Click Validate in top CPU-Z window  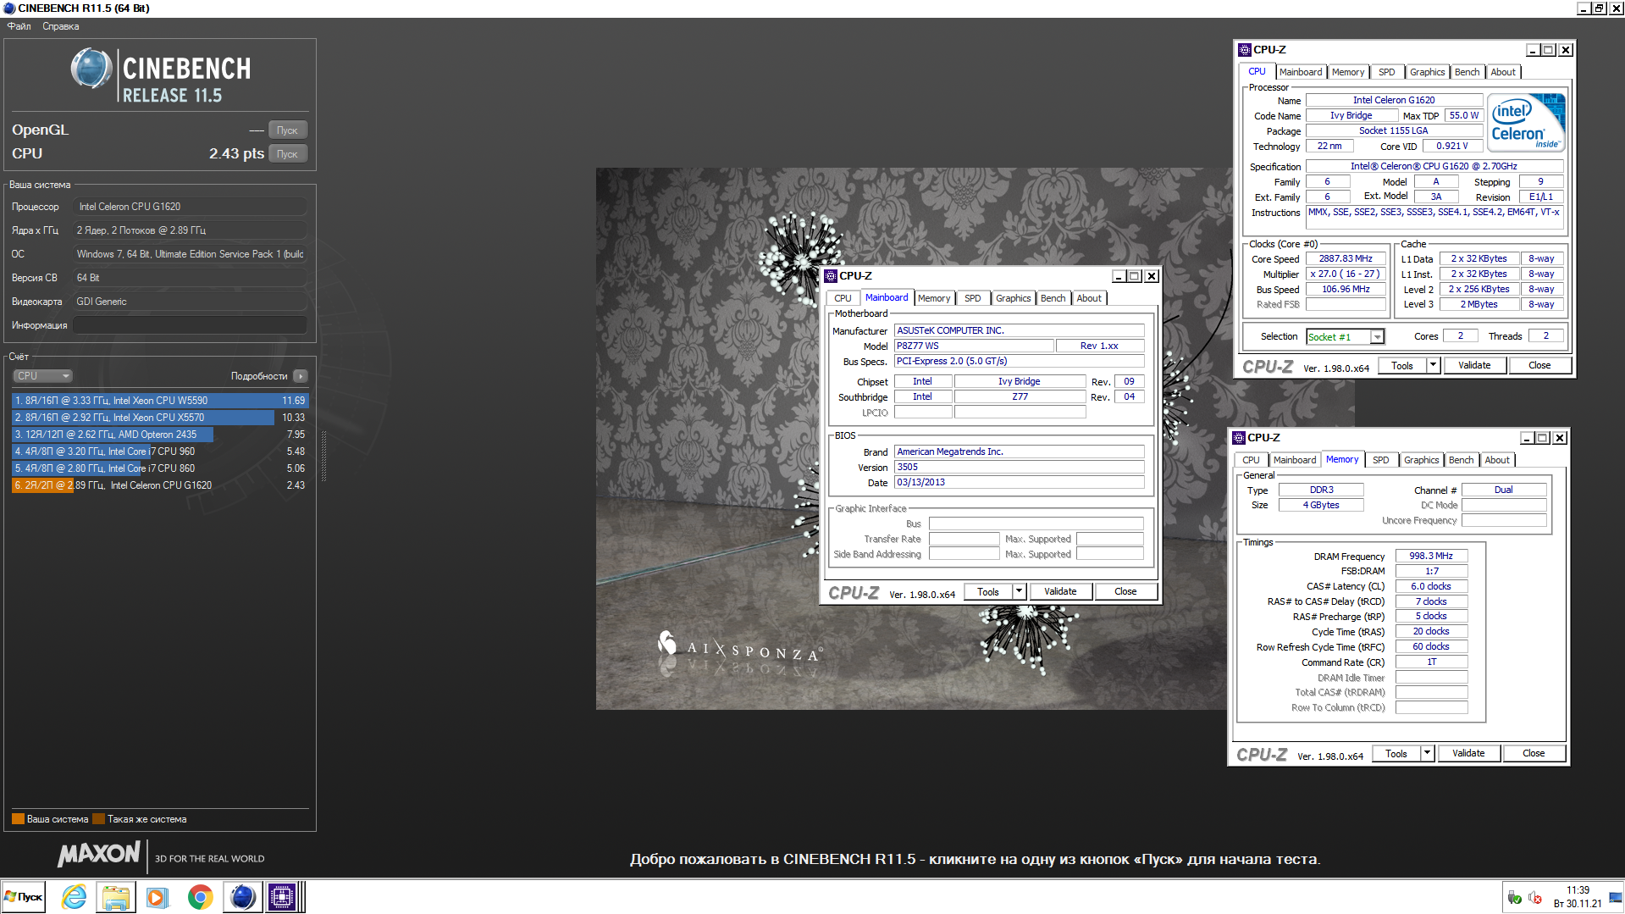(1474, 366)
